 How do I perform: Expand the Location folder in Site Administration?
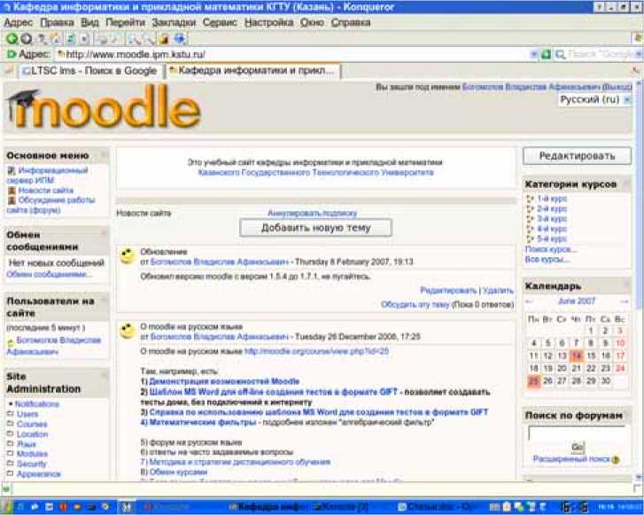[11, 434]
